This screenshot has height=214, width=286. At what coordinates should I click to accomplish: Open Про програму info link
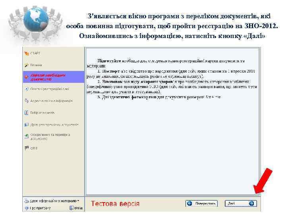tap(38, 208)
